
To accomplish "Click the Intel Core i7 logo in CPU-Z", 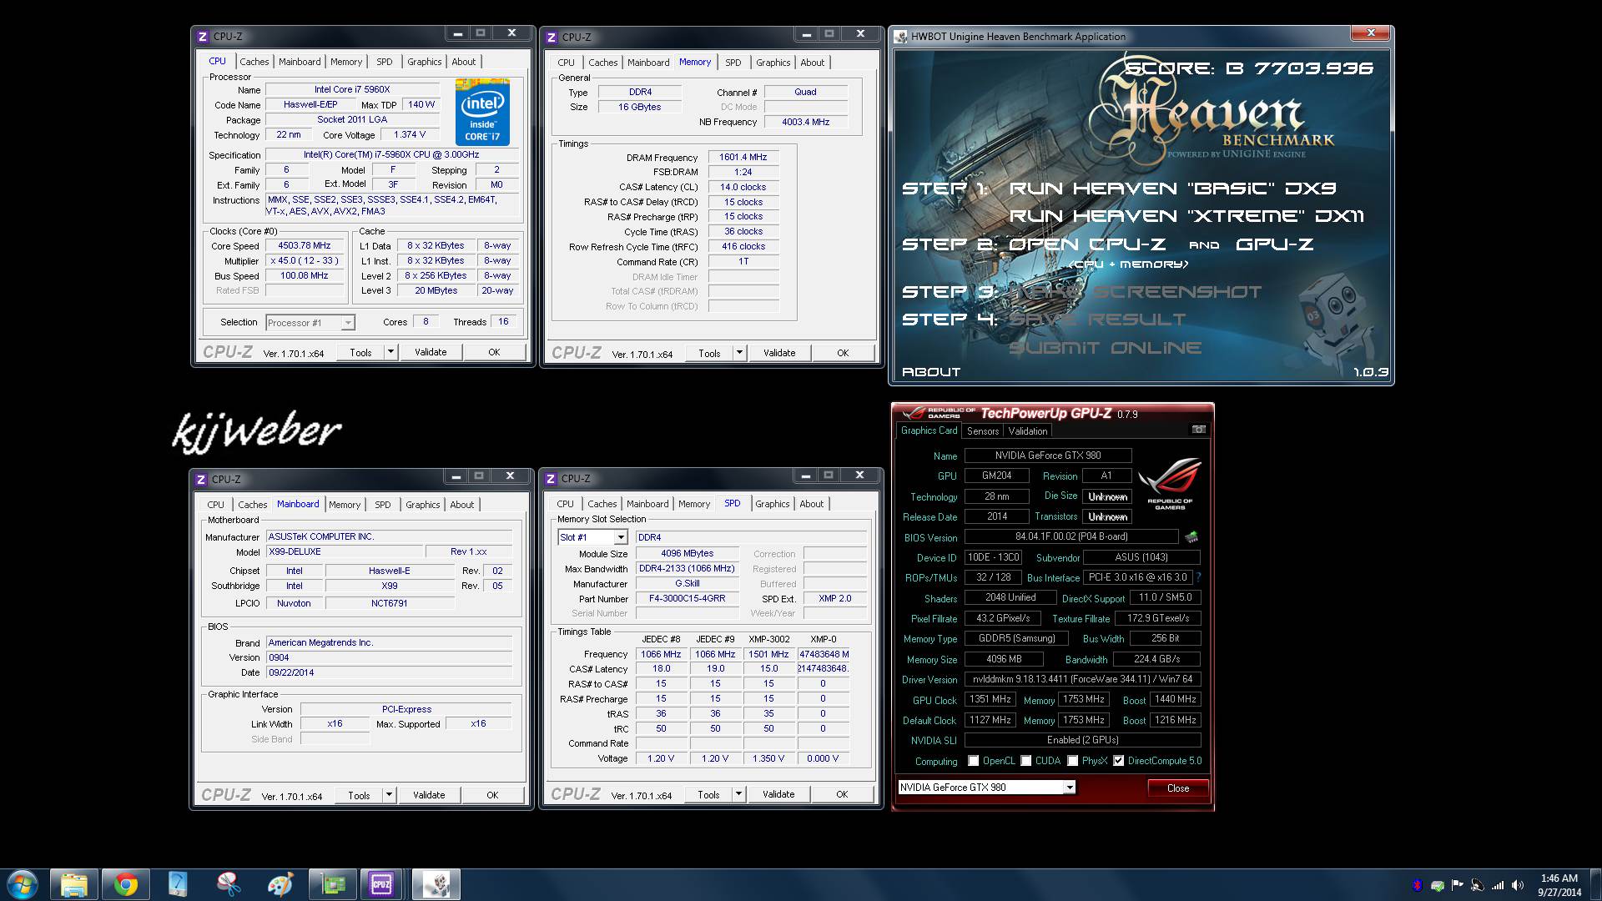I will (x=482, y=113).
